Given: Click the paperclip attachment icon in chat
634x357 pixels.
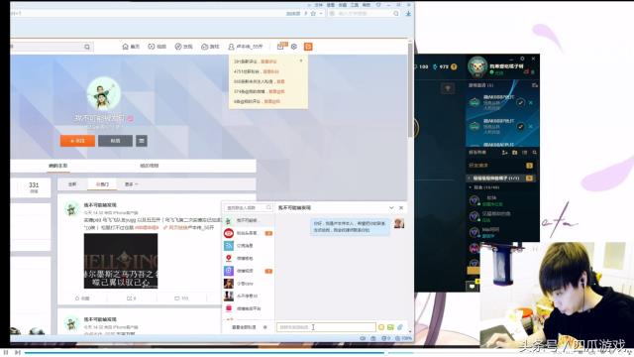Looking at the screenshot, I should pos(400,327).
